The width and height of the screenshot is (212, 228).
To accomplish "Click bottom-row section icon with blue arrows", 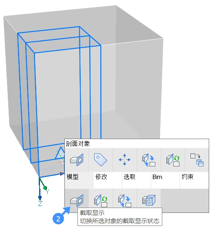I will click(124, 201).
